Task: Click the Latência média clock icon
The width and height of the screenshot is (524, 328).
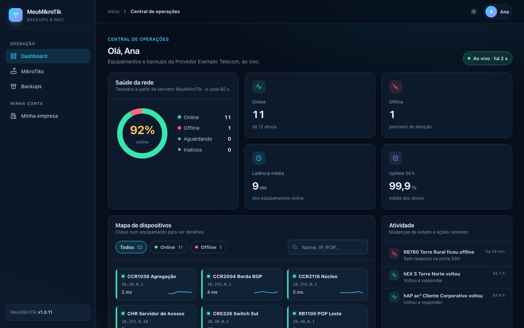Action: (259, 158)
